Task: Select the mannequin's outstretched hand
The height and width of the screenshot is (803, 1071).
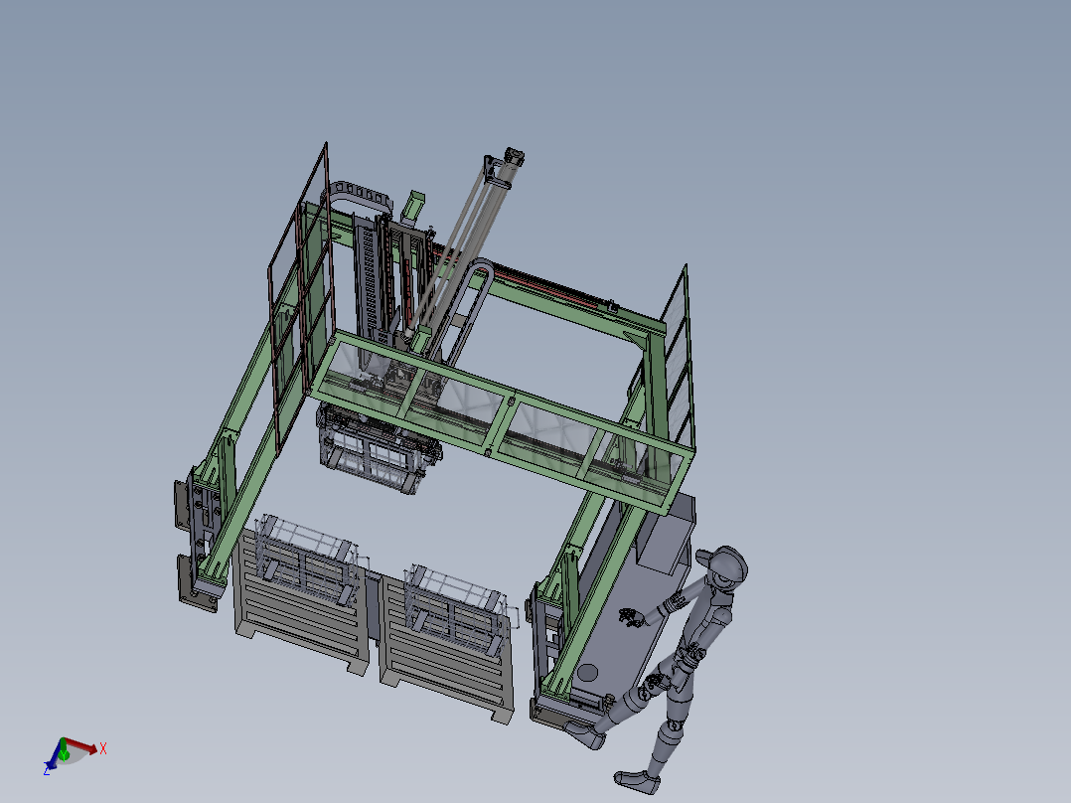Action: click(x=632, y=617)
